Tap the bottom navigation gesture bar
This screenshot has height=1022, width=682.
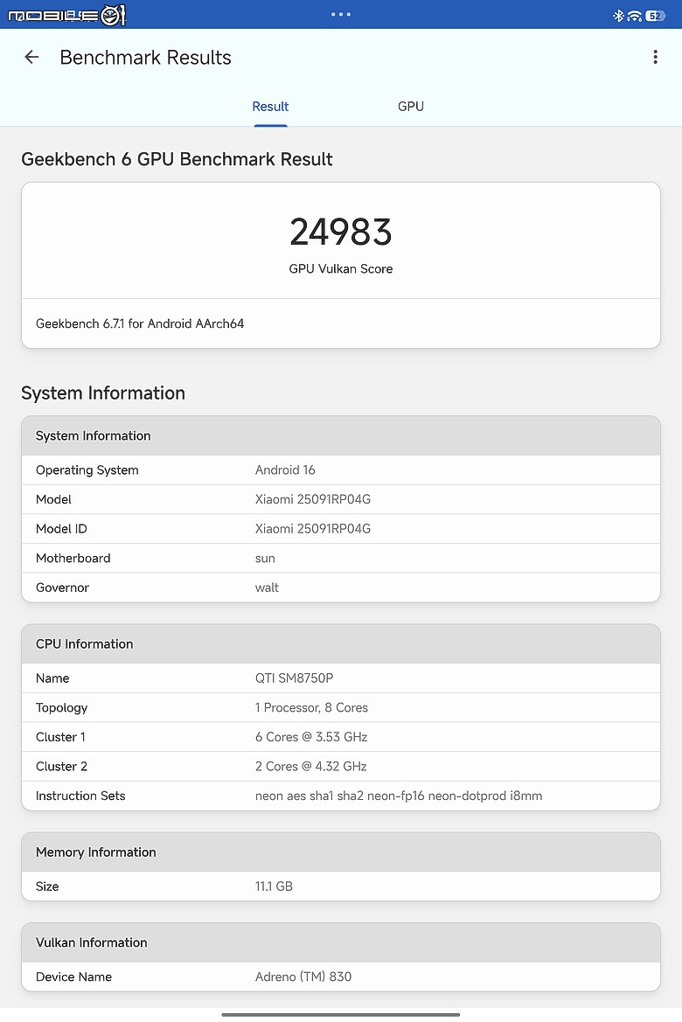(x=341, y=1014)
